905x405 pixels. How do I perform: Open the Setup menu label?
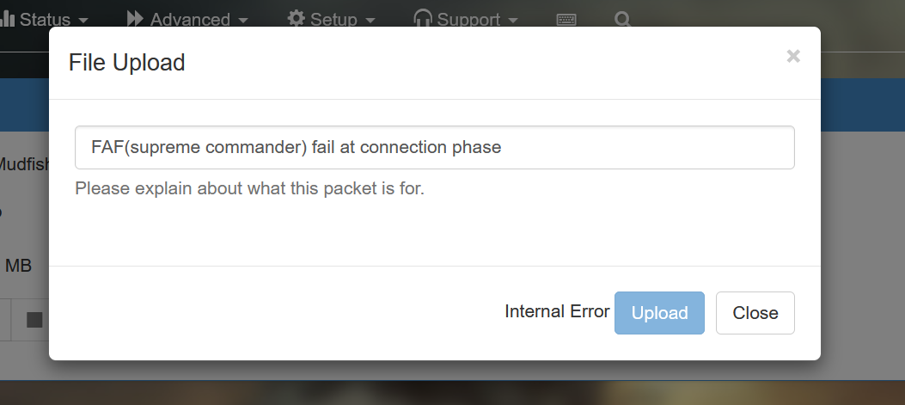point(333,19)
